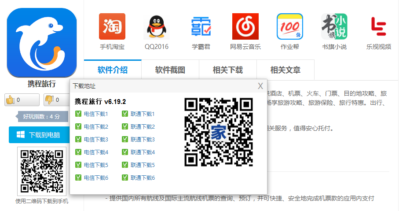399x211 pixels.
Task: Click the 携程旅行 app name under the logo
Action: tap(42, 84)
